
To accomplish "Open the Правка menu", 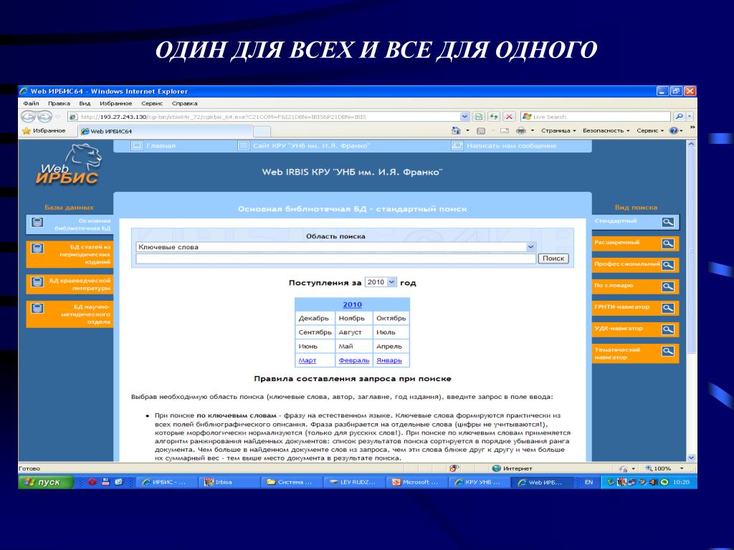I will point(59,103).
